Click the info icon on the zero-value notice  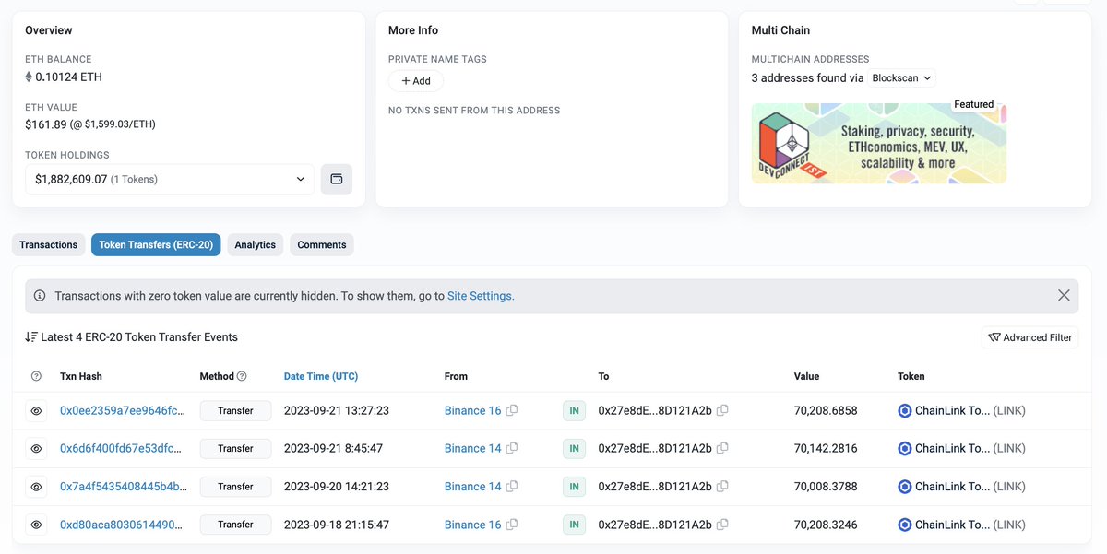click(x=38, y=295)
